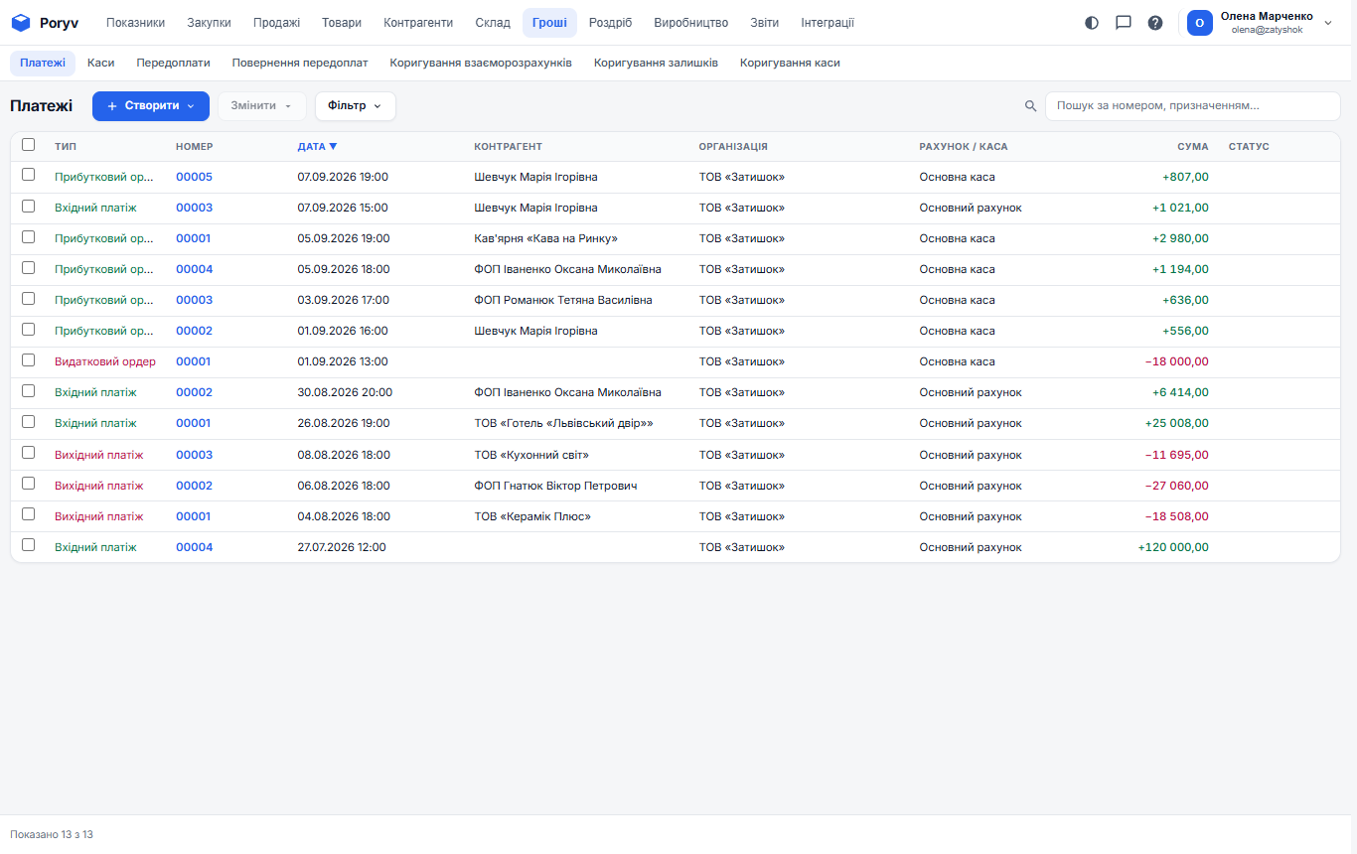This screenshot has width=1357, height=854.
Task: Switch to the Передоплати tab
Action: 173,63
